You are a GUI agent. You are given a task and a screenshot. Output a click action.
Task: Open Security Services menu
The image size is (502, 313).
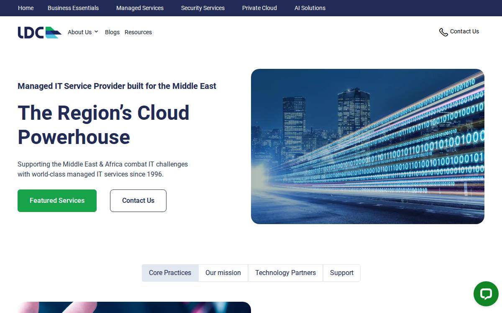coord(203,8)
